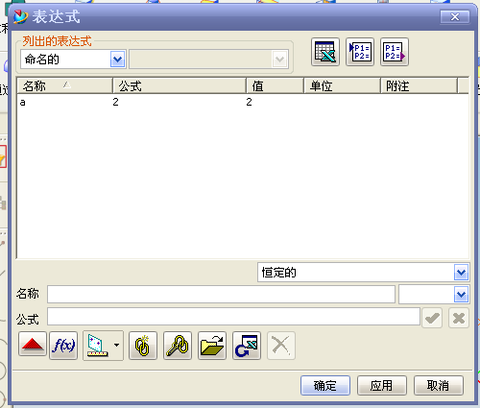Image resolution: width=480 pixels, height=408 pixels.
Task: Sort by the 名称 column header
Action: pyautogui.click(x=64, y=85)
